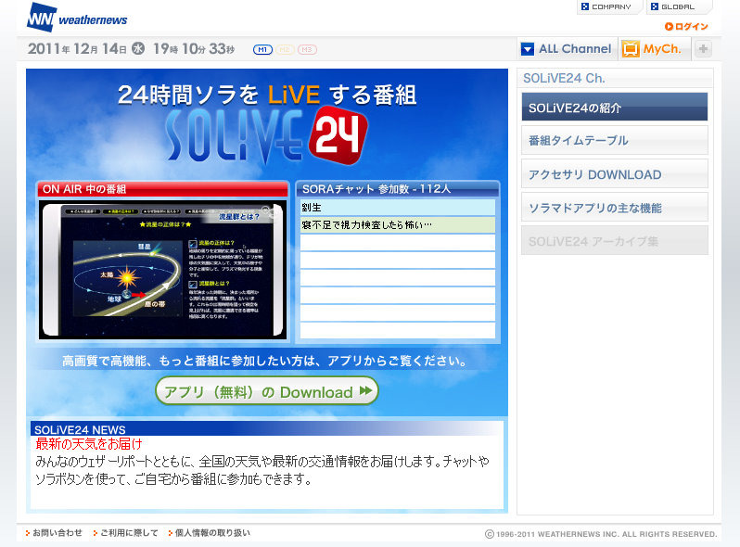
Task: Click the copyright Weathernews Inc. text
Action: click(601, 534)
